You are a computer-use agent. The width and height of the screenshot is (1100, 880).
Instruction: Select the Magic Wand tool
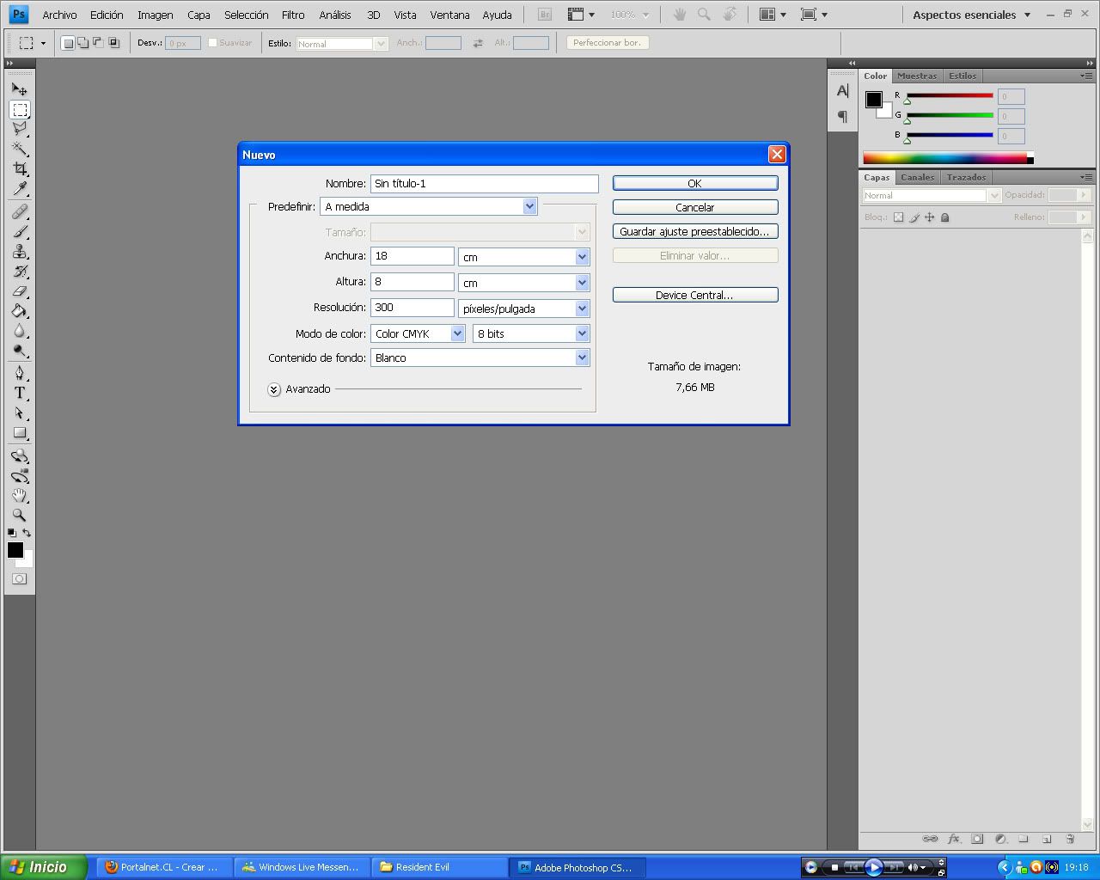pyautogui.click(x=19, y=149)
